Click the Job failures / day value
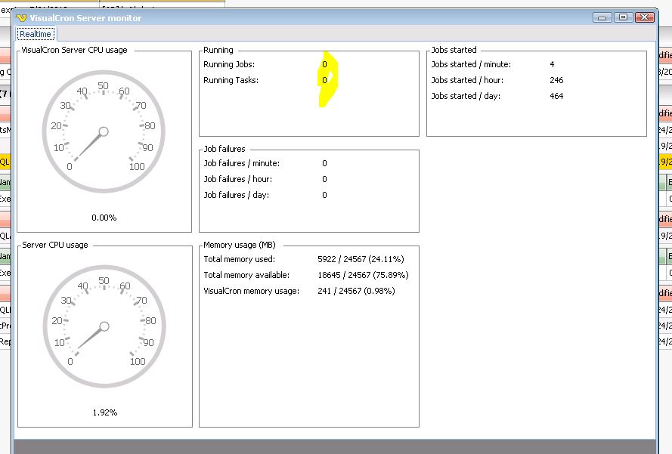 pos(325,195)
